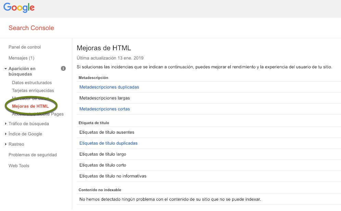The width and height of the screenshot is (341, 211).
Task: Click the Google logo
Action: coord(18,8)
